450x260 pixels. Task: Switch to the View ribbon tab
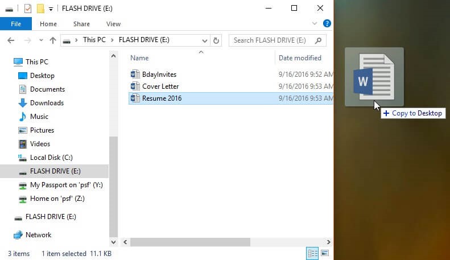tap(113, 24)
